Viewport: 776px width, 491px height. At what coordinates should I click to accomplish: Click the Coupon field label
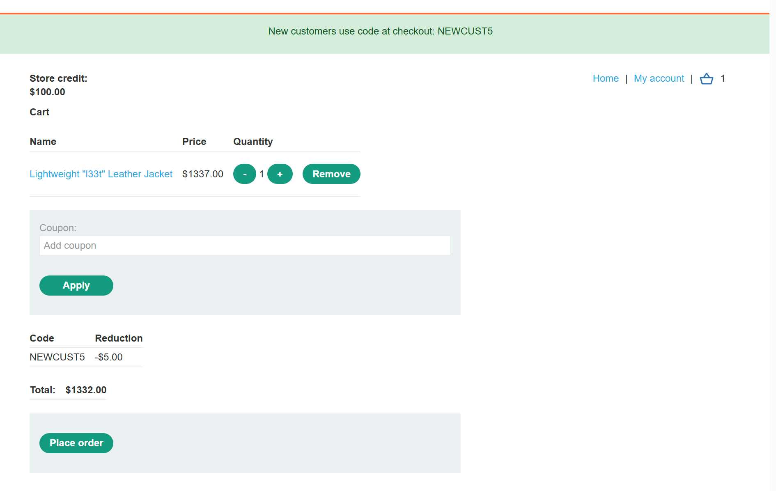click(58, 228)
